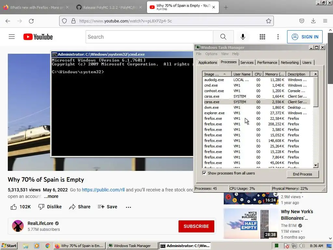
Task: Switch to Windows Task Manager taskbar button
Action: pyautogui.click(x=132, y=246)
